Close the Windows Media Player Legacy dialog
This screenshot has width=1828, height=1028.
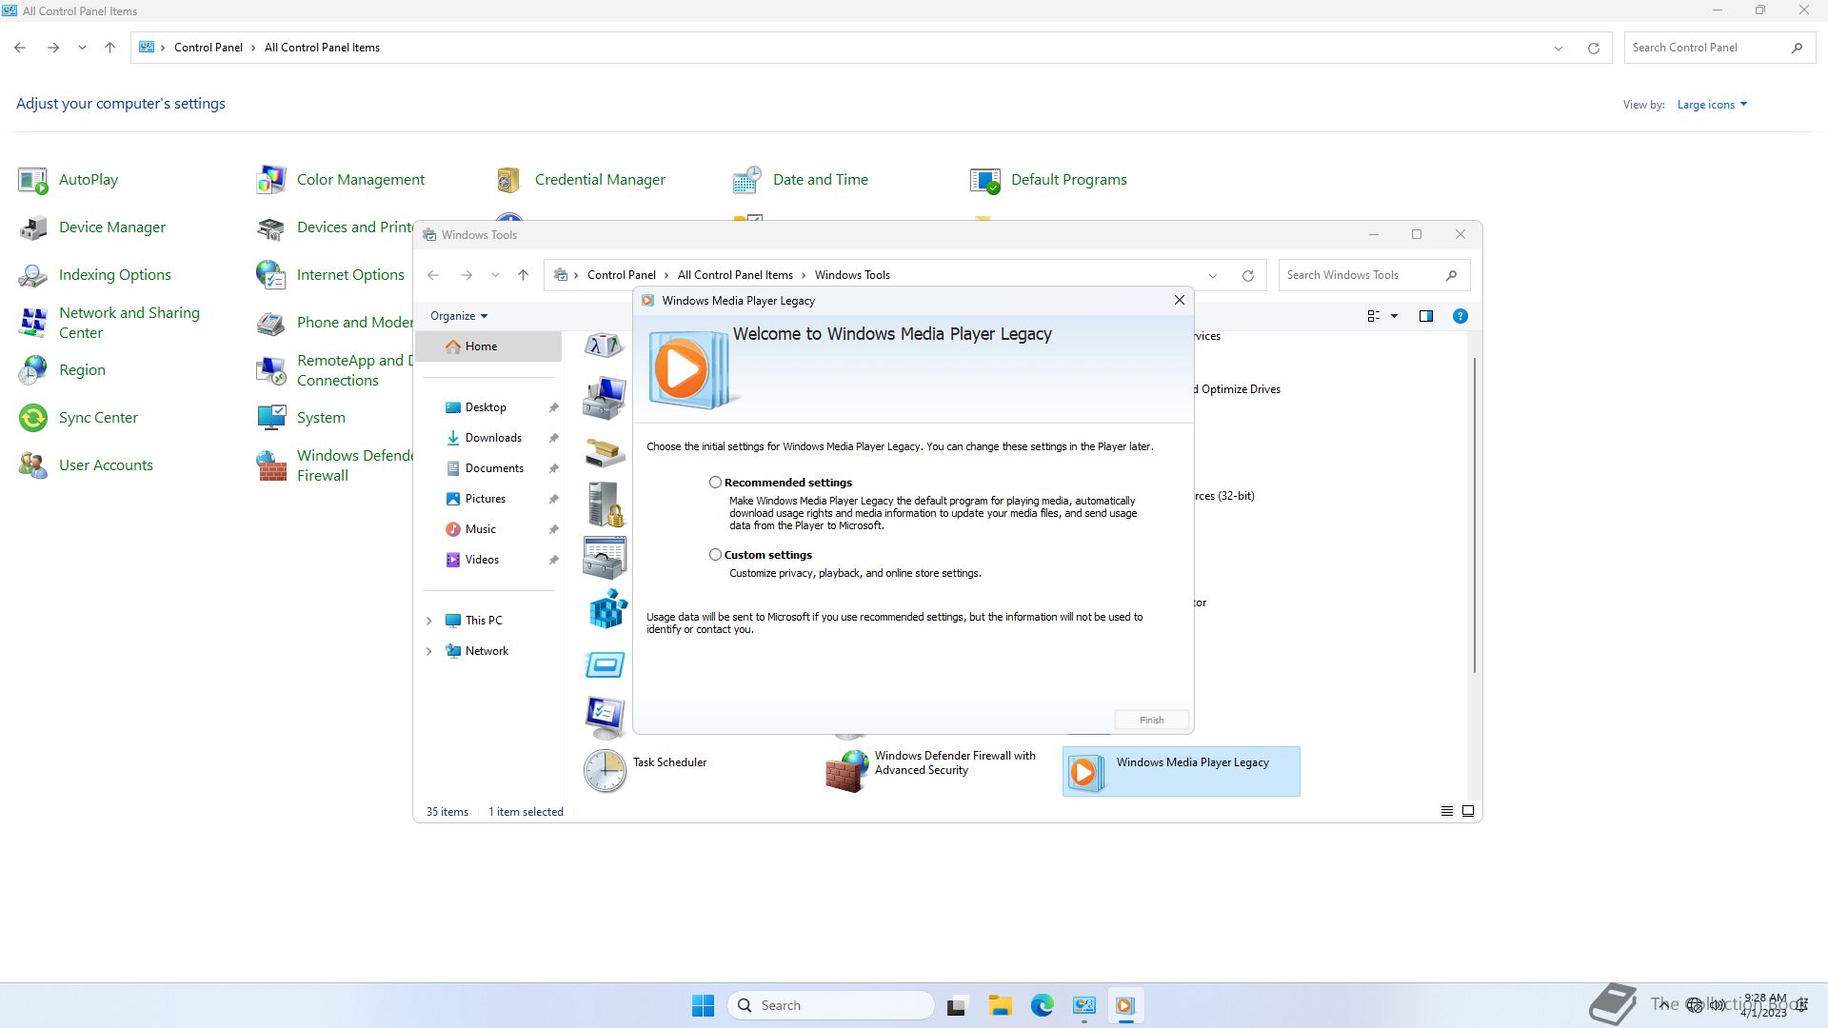click(1179, 300)
